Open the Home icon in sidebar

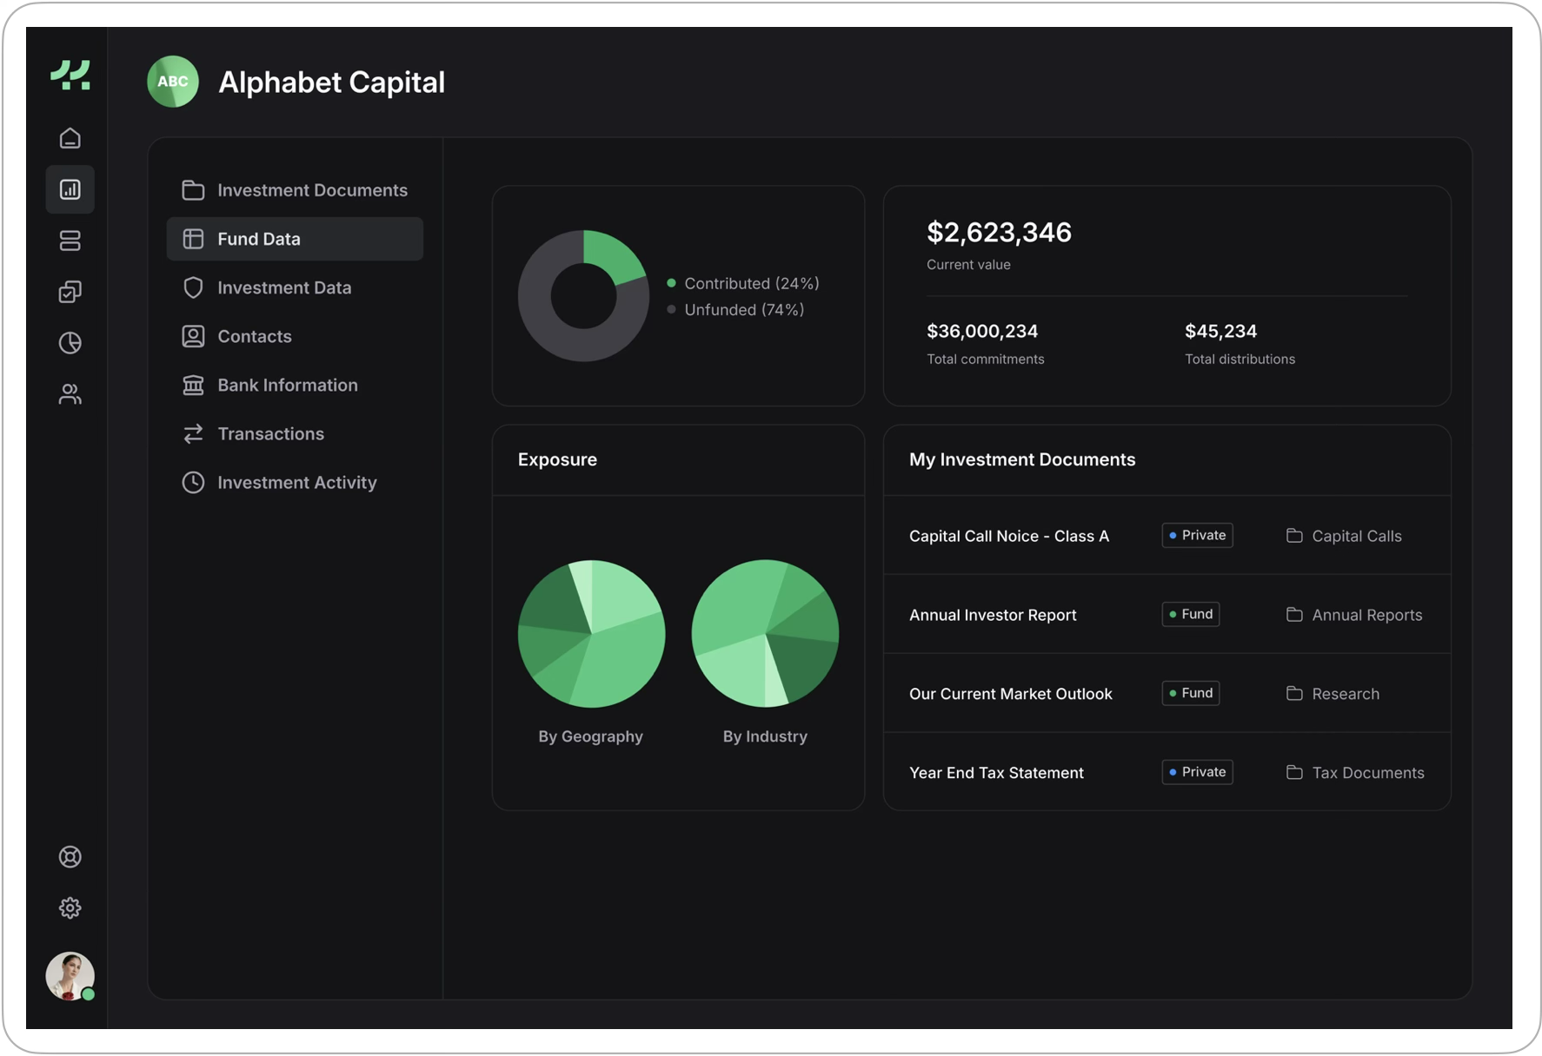70,138
